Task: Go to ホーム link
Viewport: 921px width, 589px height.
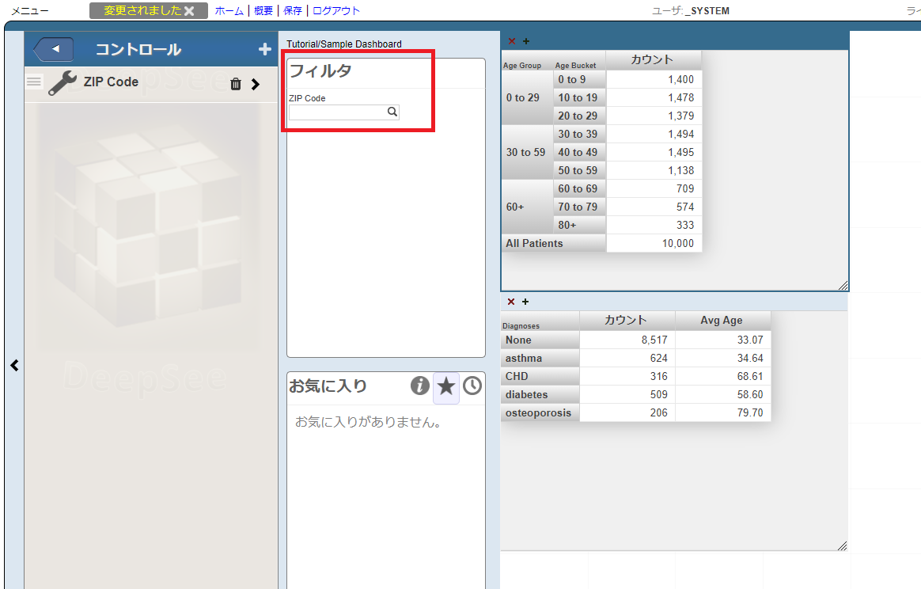Action: (229, 11)
